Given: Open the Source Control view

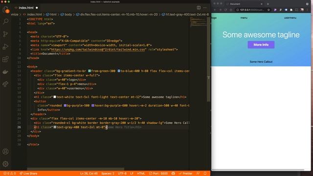Looking at the screenshot, I should (x=5, y=34).
